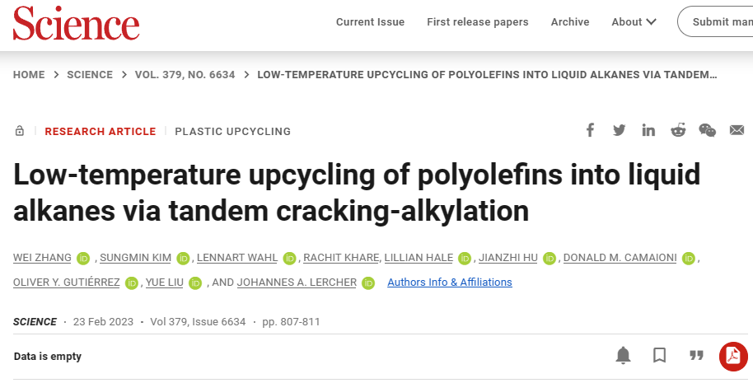Image resolution: width=753 pixels, height=383 pixels.
Task: Email this article via envelope icon
Action: coord(737,130)
